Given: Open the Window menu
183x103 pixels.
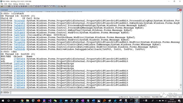Looking at the screenshot, I should click(x=22, y=4).
